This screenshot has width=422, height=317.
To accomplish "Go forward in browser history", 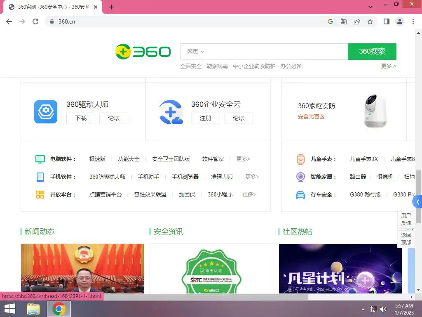I will pos(22,21).
